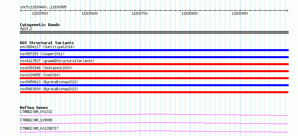The height and width of the screenshot is (136, 298).
Task: Select the RefSeq Genes track title
Action: 34,108
